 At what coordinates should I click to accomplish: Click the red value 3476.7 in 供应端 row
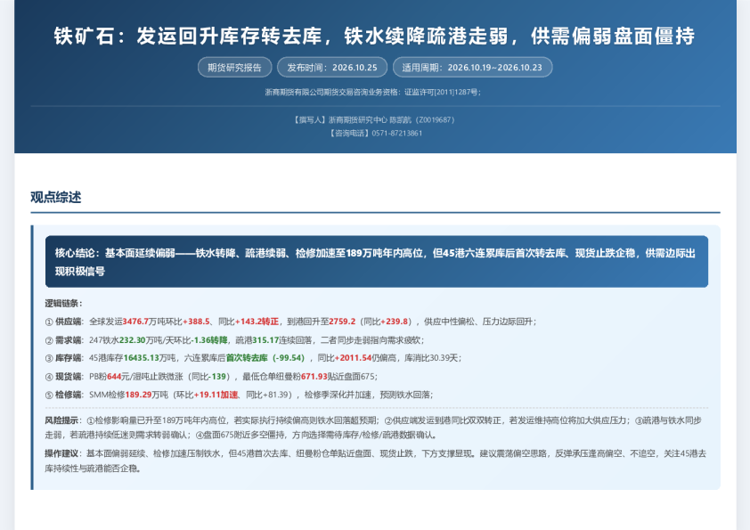pyautogui.click(x=136, y=322)
